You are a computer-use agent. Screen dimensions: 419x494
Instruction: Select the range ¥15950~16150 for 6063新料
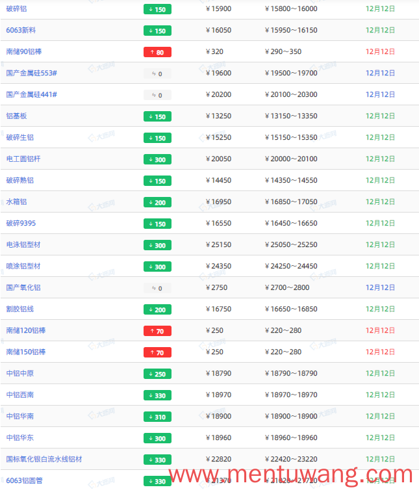[291, 31]
